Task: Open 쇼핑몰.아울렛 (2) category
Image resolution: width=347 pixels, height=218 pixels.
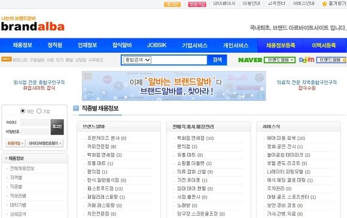Action: 194,164
